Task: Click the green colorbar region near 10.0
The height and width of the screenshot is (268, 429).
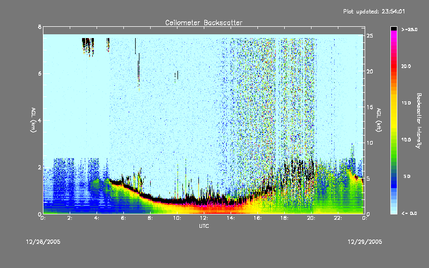Action: [x=394, y=140]
